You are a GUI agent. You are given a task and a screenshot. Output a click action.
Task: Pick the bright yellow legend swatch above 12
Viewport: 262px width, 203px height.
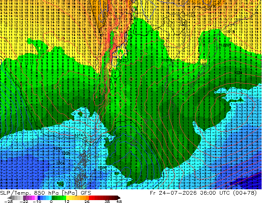[67, 198]
